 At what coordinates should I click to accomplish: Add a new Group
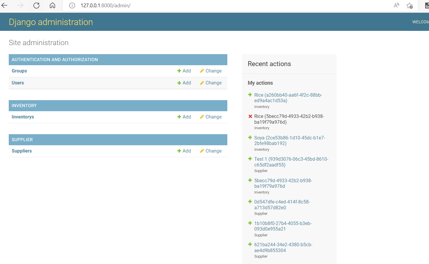pos(184,71)
